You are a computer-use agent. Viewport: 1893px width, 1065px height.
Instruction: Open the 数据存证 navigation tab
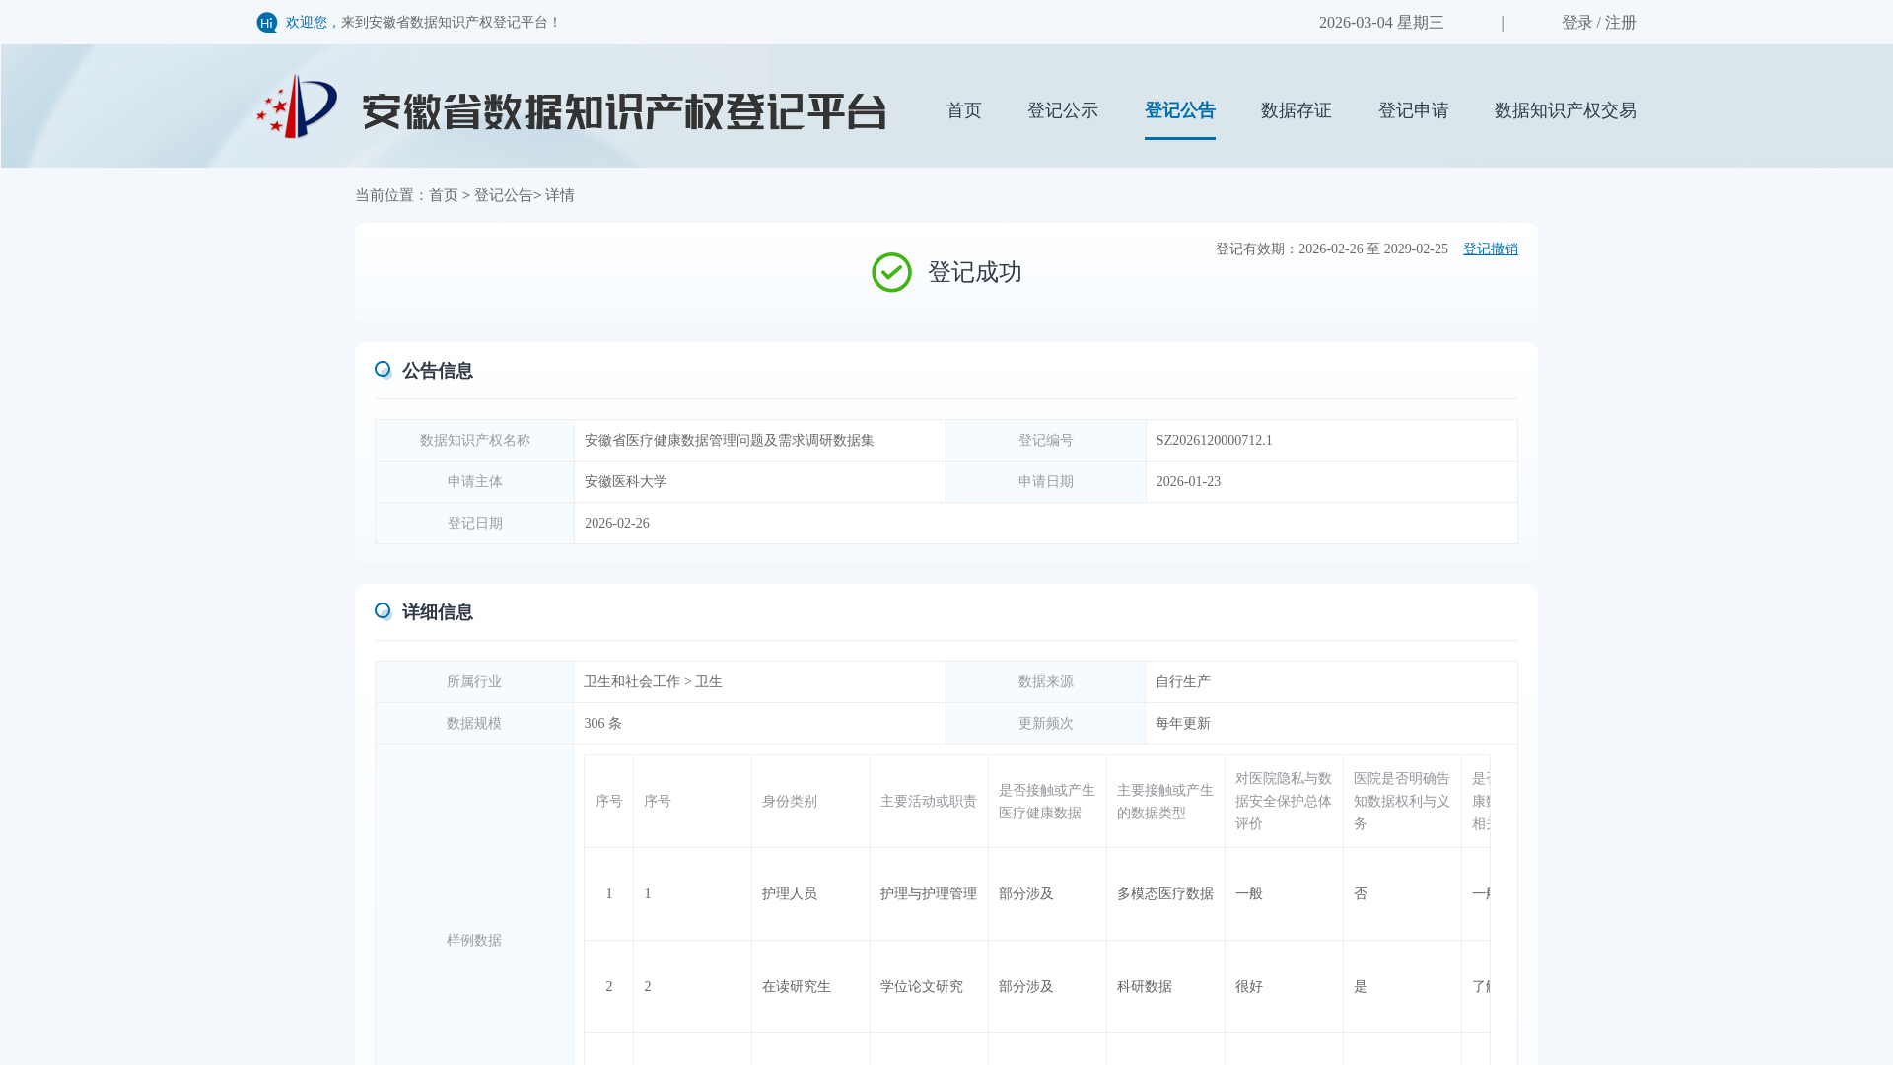(x=1296, y=110)
